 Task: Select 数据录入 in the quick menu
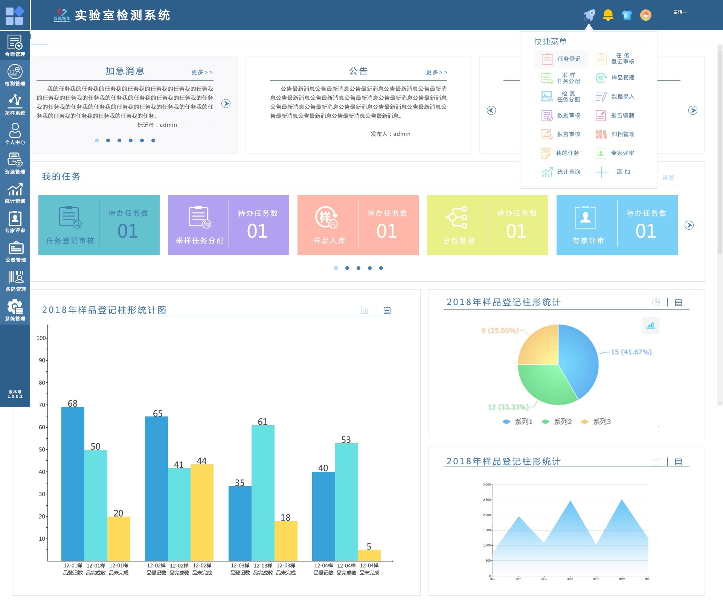pos(615,96)
